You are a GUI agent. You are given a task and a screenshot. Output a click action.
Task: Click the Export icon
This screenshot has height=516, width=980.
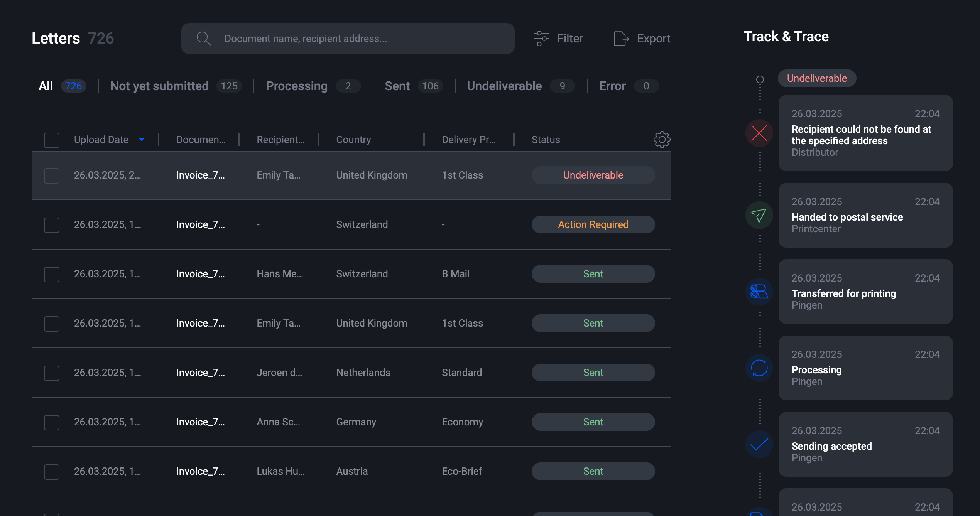[x=621, y=38]
